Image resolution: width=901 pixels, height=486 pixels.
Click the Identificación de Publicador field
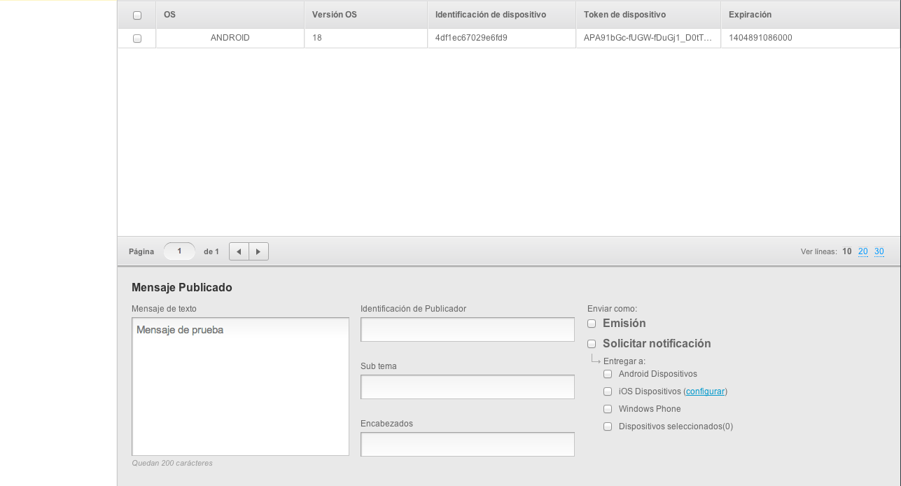pos(468,329)
